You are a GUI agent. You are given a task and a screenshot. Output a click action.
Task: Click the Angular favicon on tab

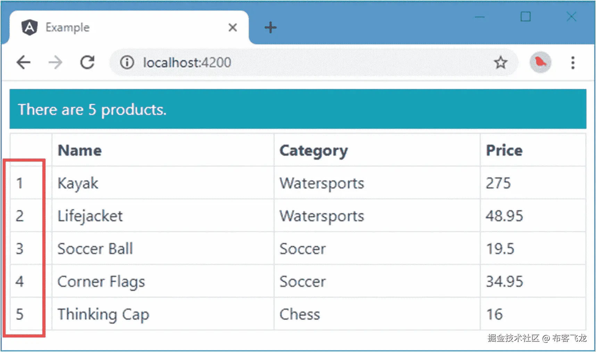(x=30, y=27)
